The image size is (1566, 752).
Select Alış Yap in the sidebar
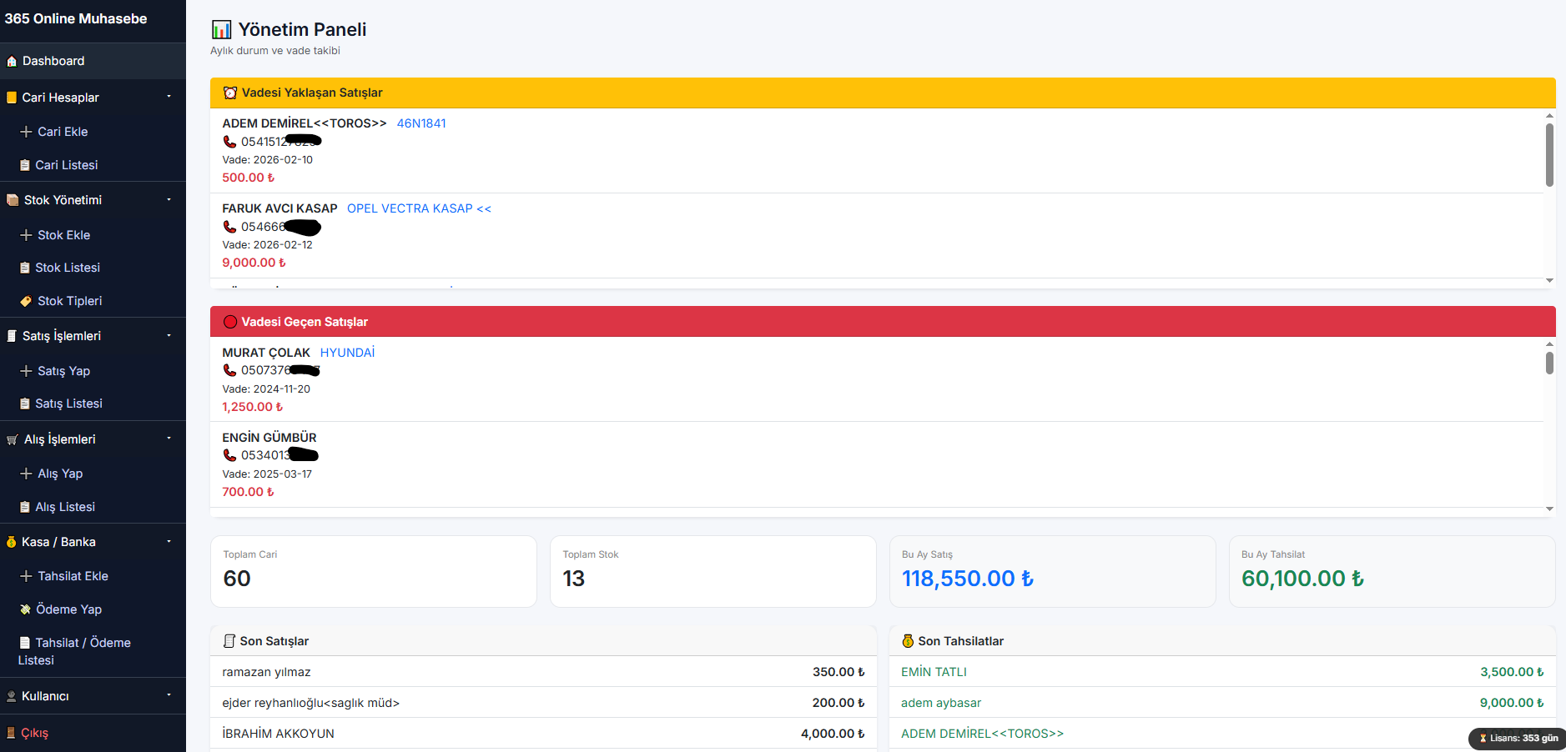point(60,474)
